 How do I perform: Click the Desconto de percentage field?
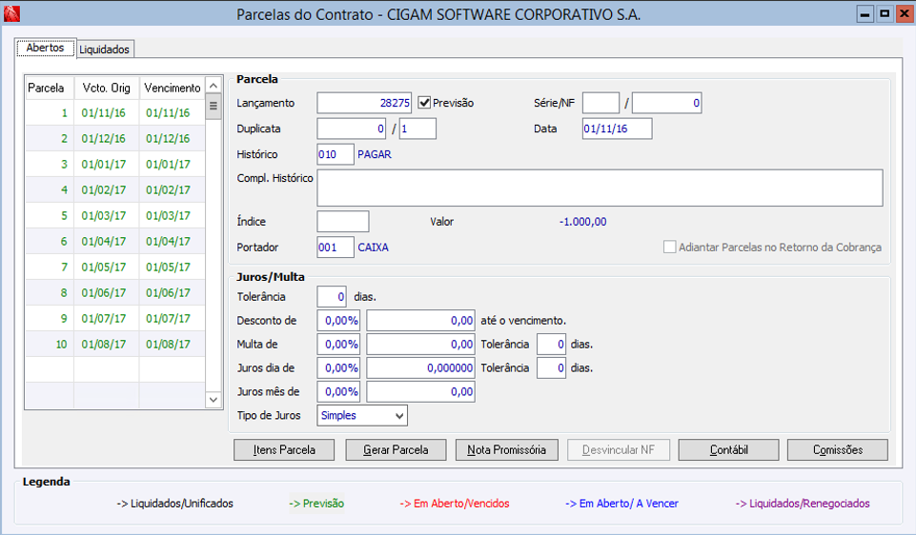[338, 320]
